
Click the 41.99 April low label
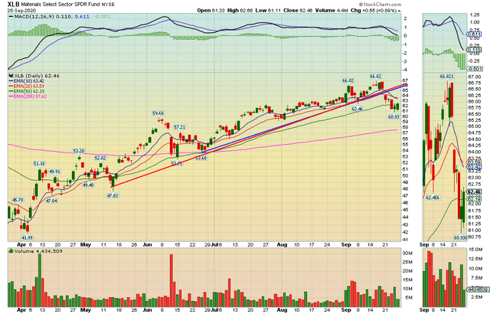(27, 237)
